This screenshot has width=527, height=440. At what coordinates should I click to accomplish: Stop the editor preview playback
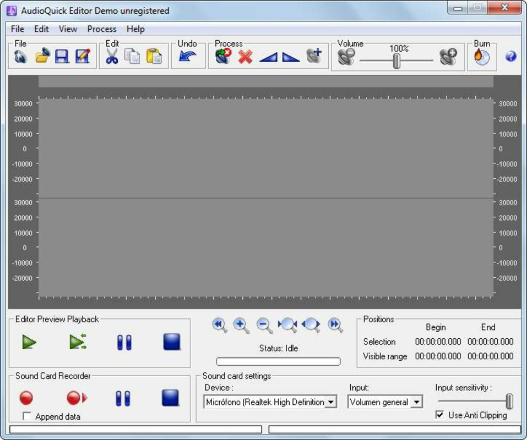click(x=172, y=342)
